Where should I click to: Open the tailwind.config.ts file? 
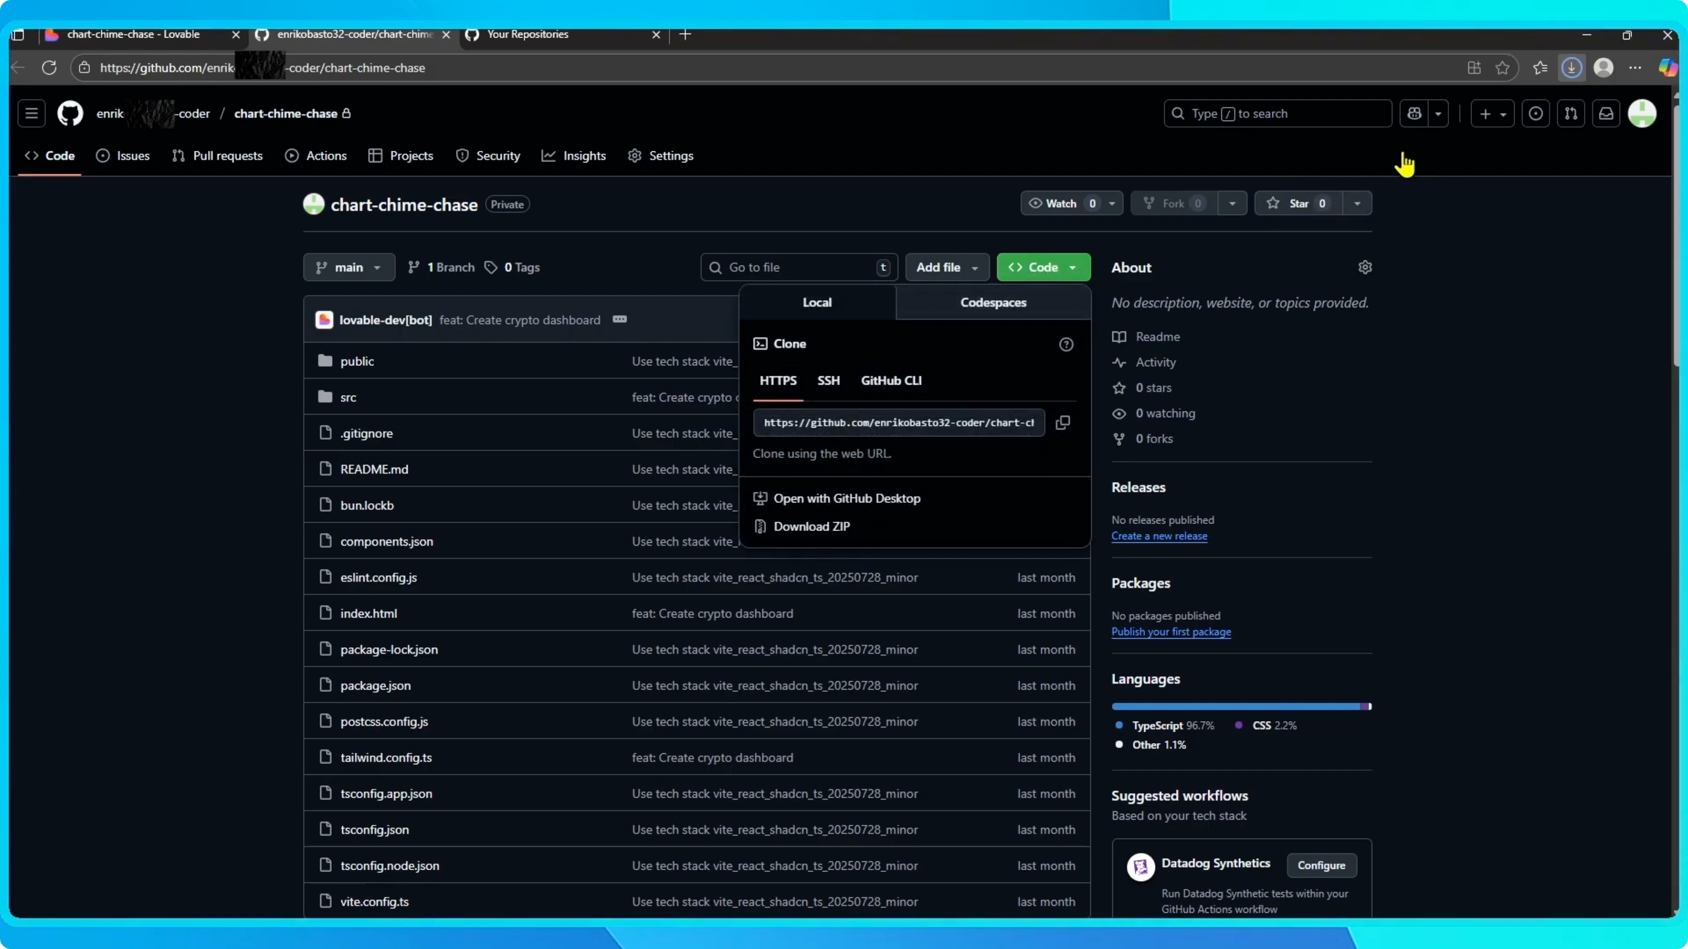pyautogui.click(x=386, y=757)
